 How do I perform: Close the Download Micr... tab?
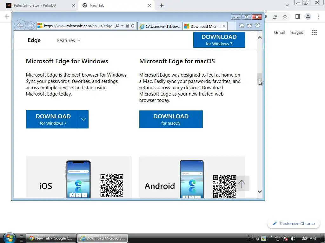click(224, 27)
